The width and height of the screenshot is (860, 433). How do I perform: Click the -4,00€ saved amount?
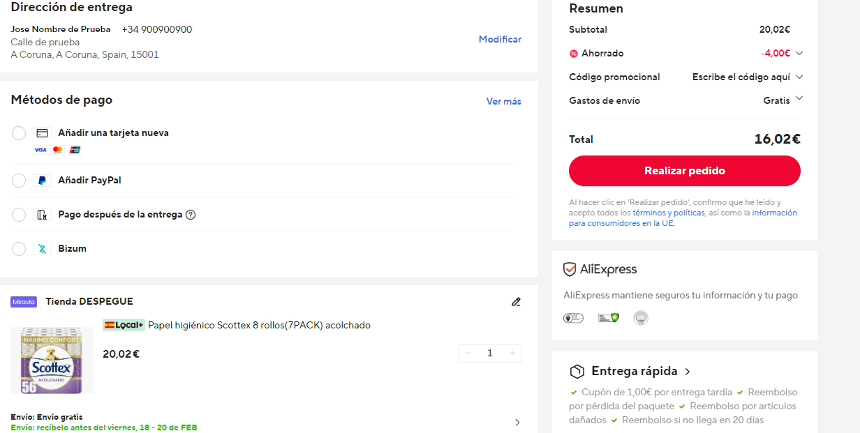pos(776,53)
